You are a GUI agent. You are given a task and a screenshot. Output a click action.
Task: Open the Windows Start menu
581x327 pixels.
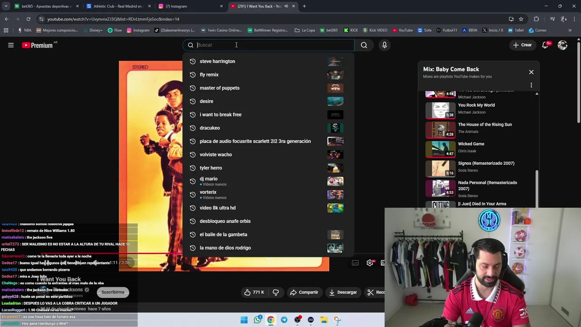(x=244, y=320)
